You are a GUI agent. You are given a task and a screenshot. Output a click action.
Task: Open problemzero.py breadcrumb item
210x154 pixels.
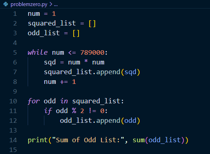pyautogui.click(x=29, y=4)
